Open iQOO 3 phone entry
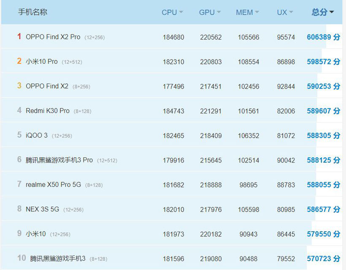Image resolution: width=346 pixels, height=270 pixels. tap(37, 135)
